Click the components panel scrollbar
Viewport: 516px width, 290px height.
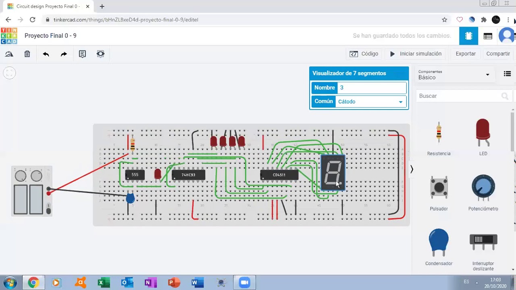pos(513,133)
